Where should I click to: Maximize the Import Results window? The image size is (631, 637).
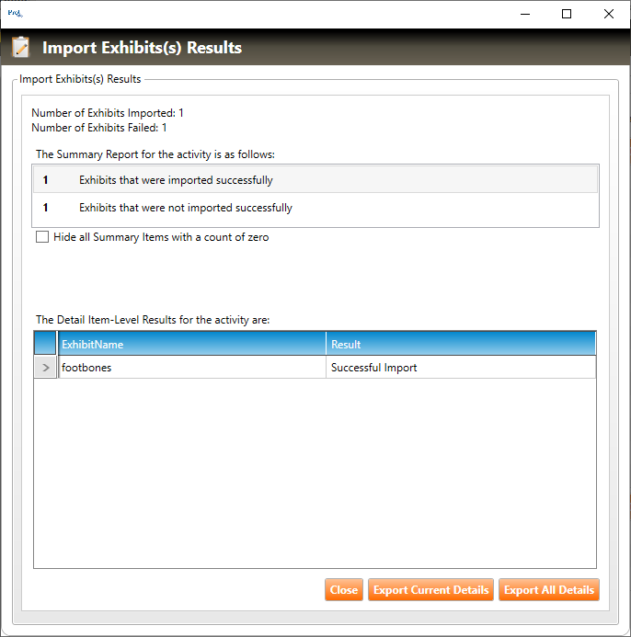click(567, 14)
